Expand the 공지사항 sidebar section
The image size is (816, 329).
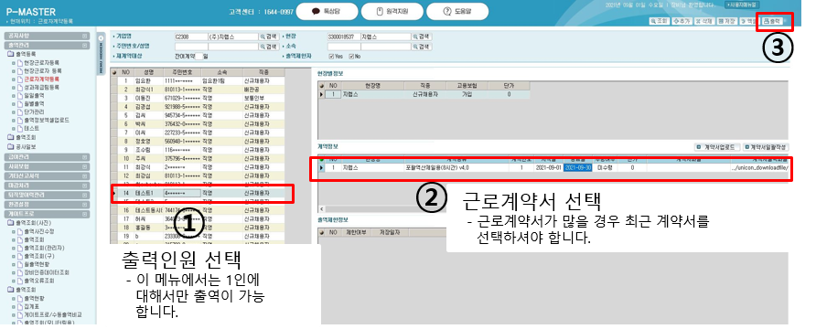point(47,36)
